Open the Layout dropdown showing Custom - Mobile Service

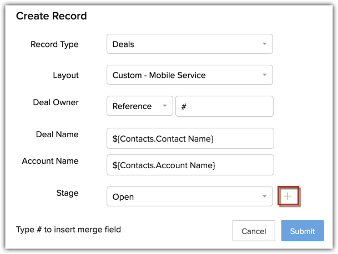point(189,75)
